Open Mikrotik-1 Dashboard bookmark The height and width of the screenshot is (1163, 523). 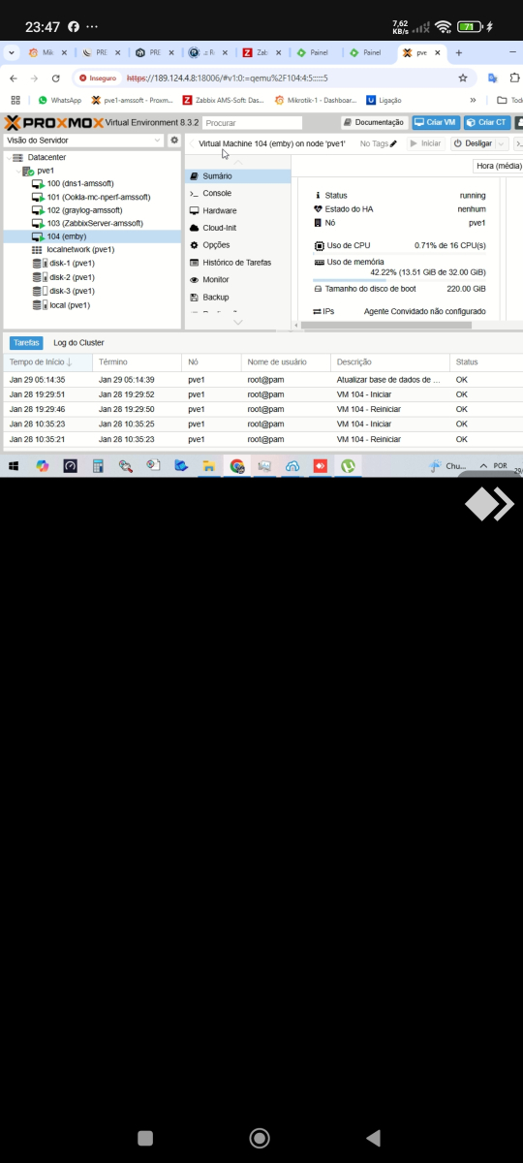(x=316, y=100)
